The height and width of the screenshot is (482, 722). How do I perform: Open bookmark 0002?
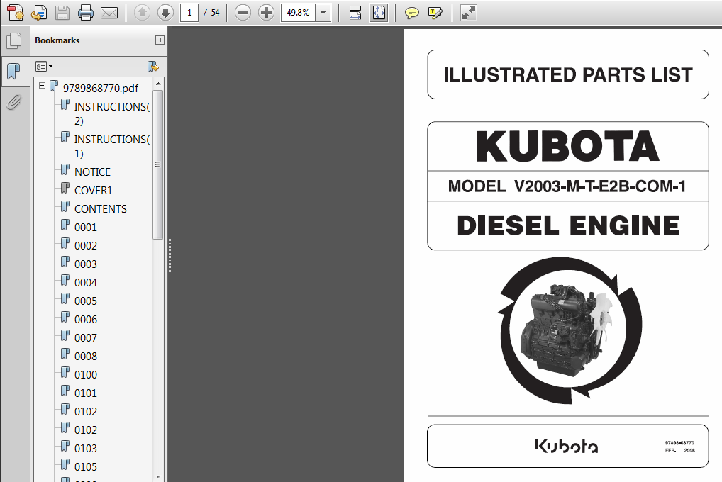point(86,245)
